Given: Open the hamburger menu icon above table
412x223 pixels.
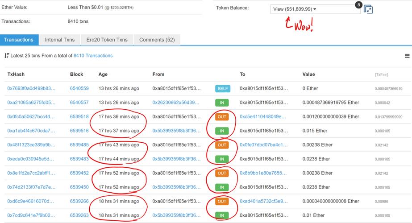Looking at the screenshot, I should pyautogui.click(x=407, y=56).
